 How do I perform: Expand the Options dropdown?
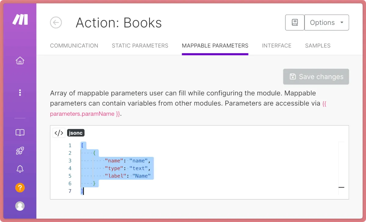click(327, 23)
